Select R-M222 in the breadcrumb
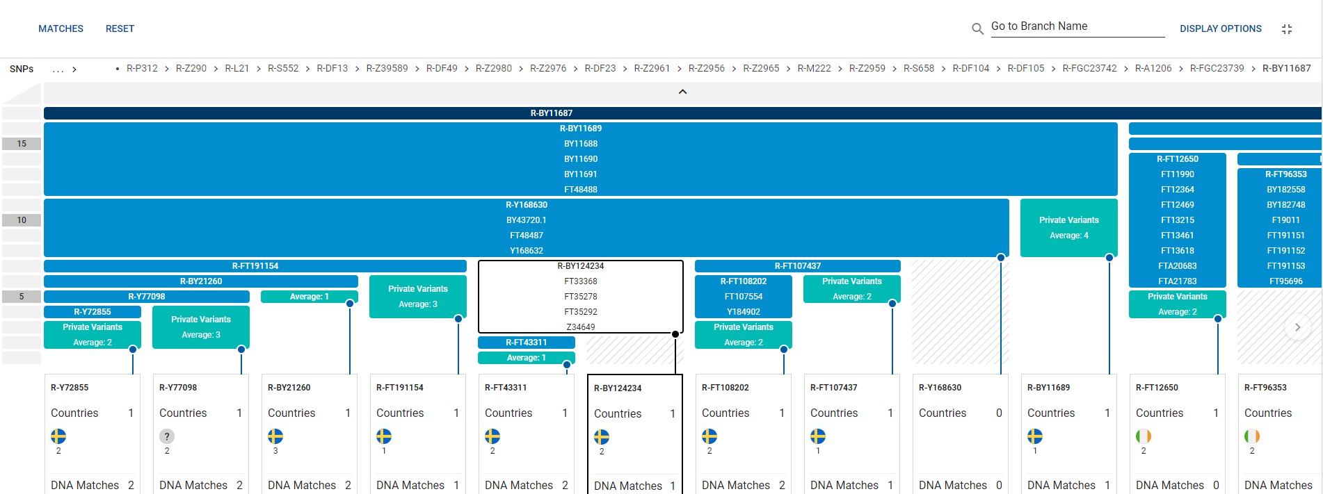The width and height of the screenshot is (1323, 494). [815, 68]
